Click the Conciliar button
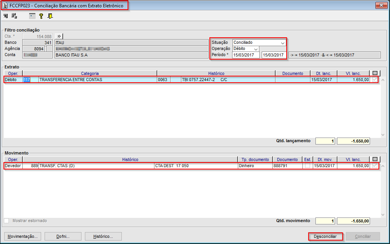390x244 pixels. [363, 236]
